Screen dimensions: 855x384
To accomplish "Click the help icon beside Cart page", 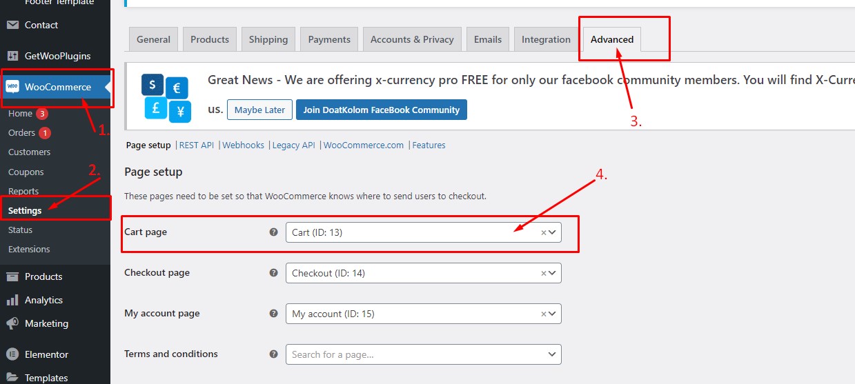I will 273,232.
